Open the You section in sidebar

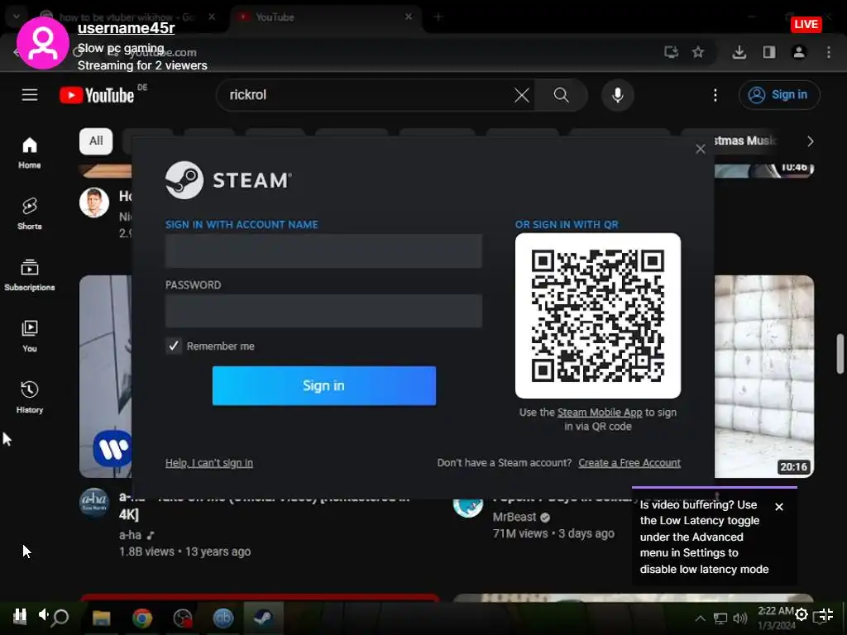(x=30, y=336)
